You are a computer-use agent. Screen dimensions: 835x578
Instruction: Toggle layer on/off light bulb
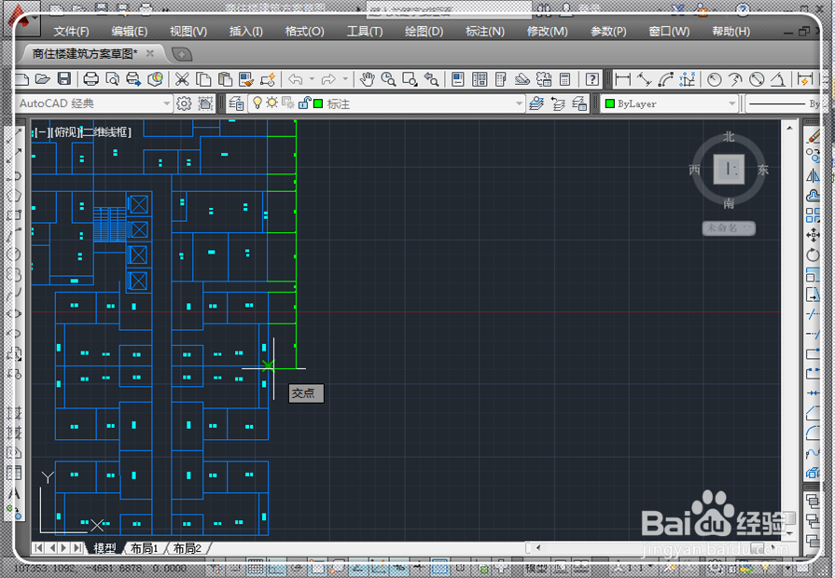point(257,103)
